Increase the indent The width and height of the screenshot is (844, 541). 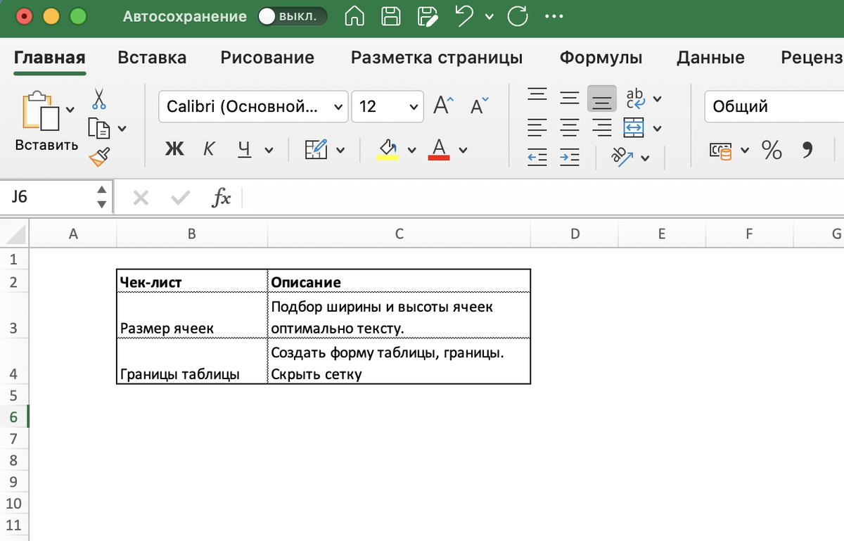[570, 157]
